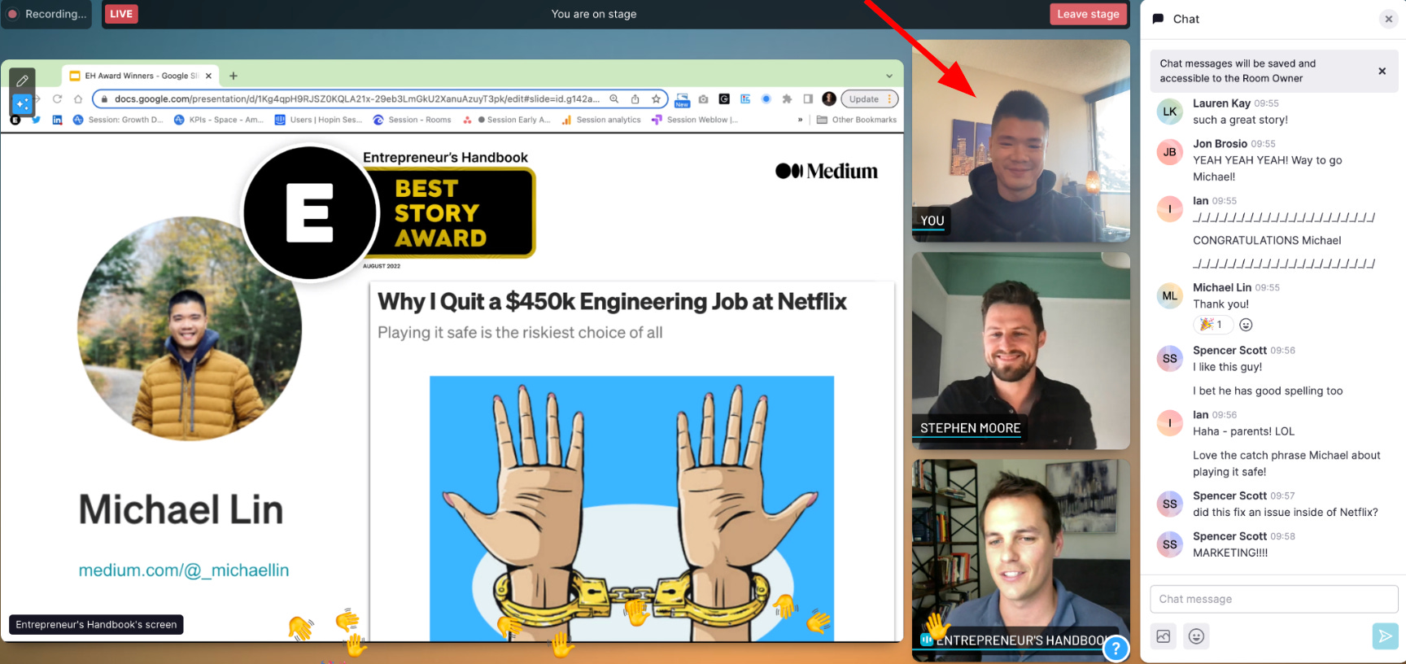Open the Session analytics bookmark
Screen dimensions: 1406x664
click(601, 120)
